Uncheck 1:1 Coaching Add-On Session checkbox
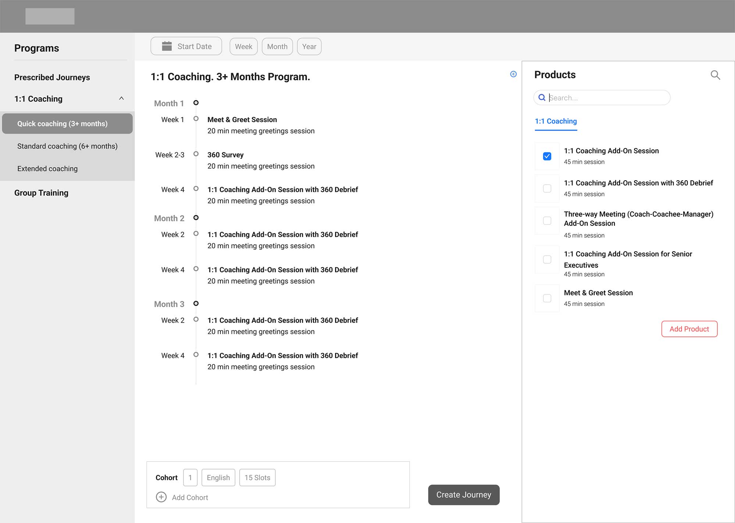The image size is (735, 523). [x=547, y=156]
